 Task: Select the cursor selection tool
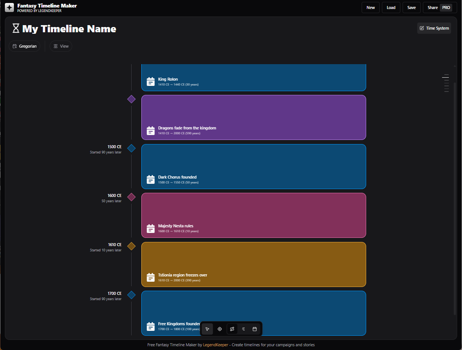[208, 329]
